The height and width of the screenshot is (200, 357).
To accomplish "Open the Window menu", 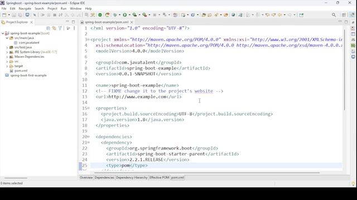I will point(76,8).
